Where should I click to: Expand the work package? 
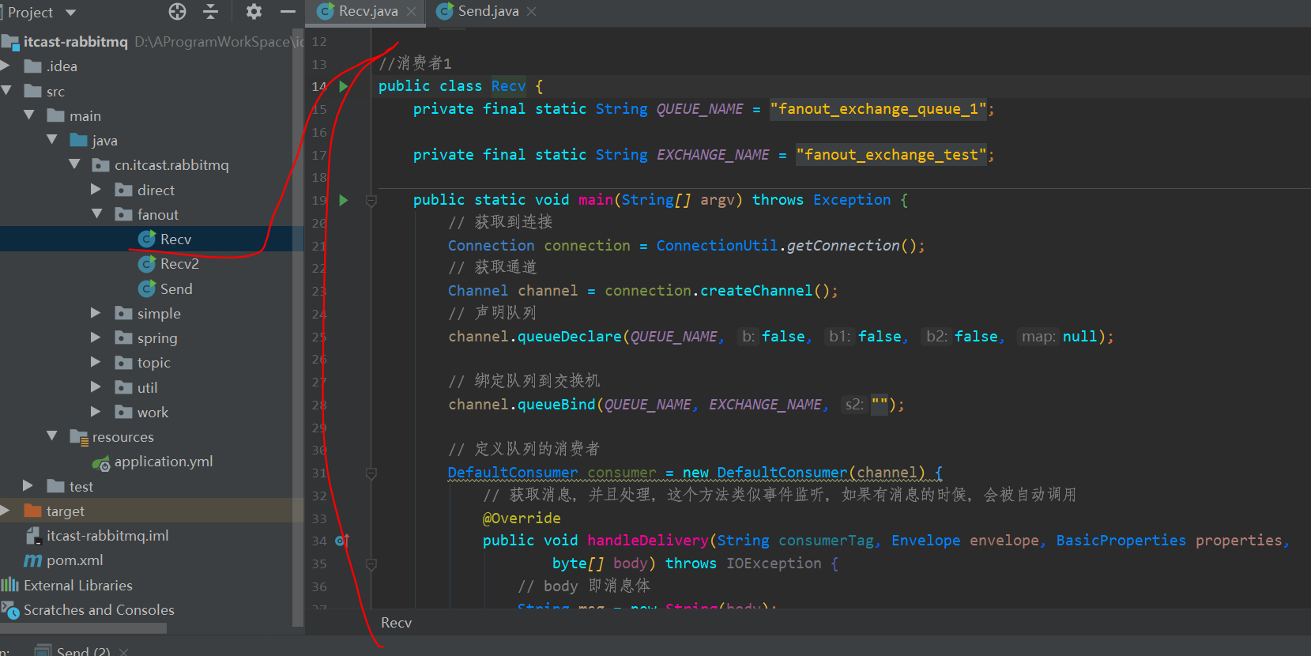[96, 412]
